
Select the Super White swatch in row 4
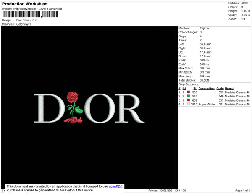[189, 104]
